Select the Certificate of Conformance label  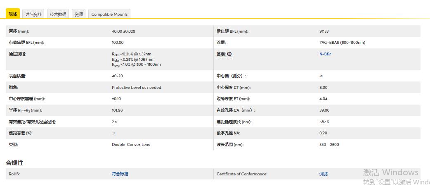tap(242, 174)
